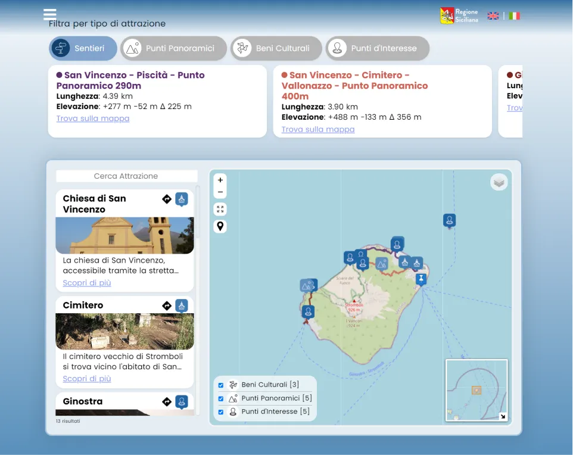This screenshot has width=573, height=455.
Task: Toggle map fullscreen view
Action: pos(220,210)
